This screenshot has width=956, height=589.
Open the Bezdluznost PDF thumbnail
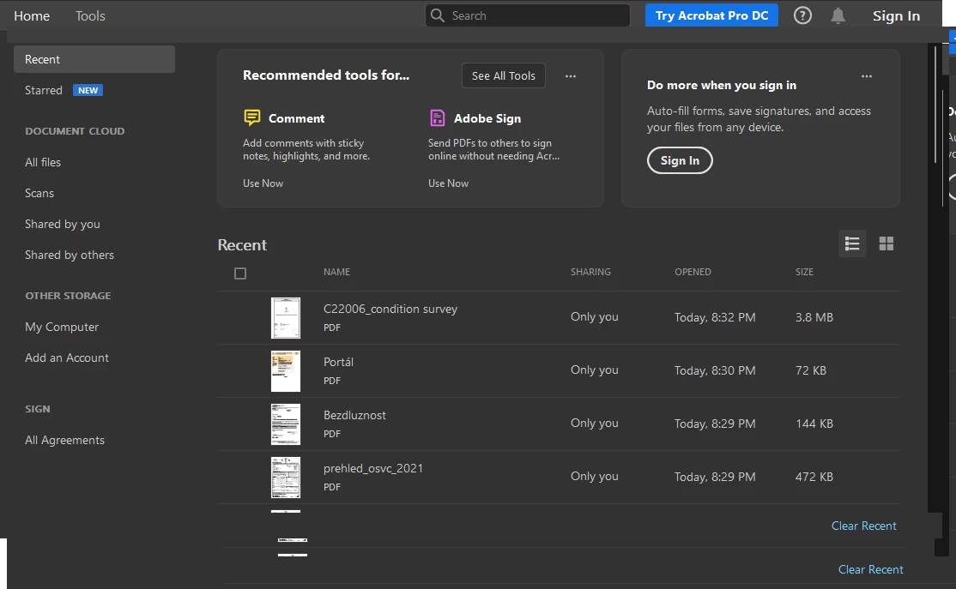tap(285, 424)
